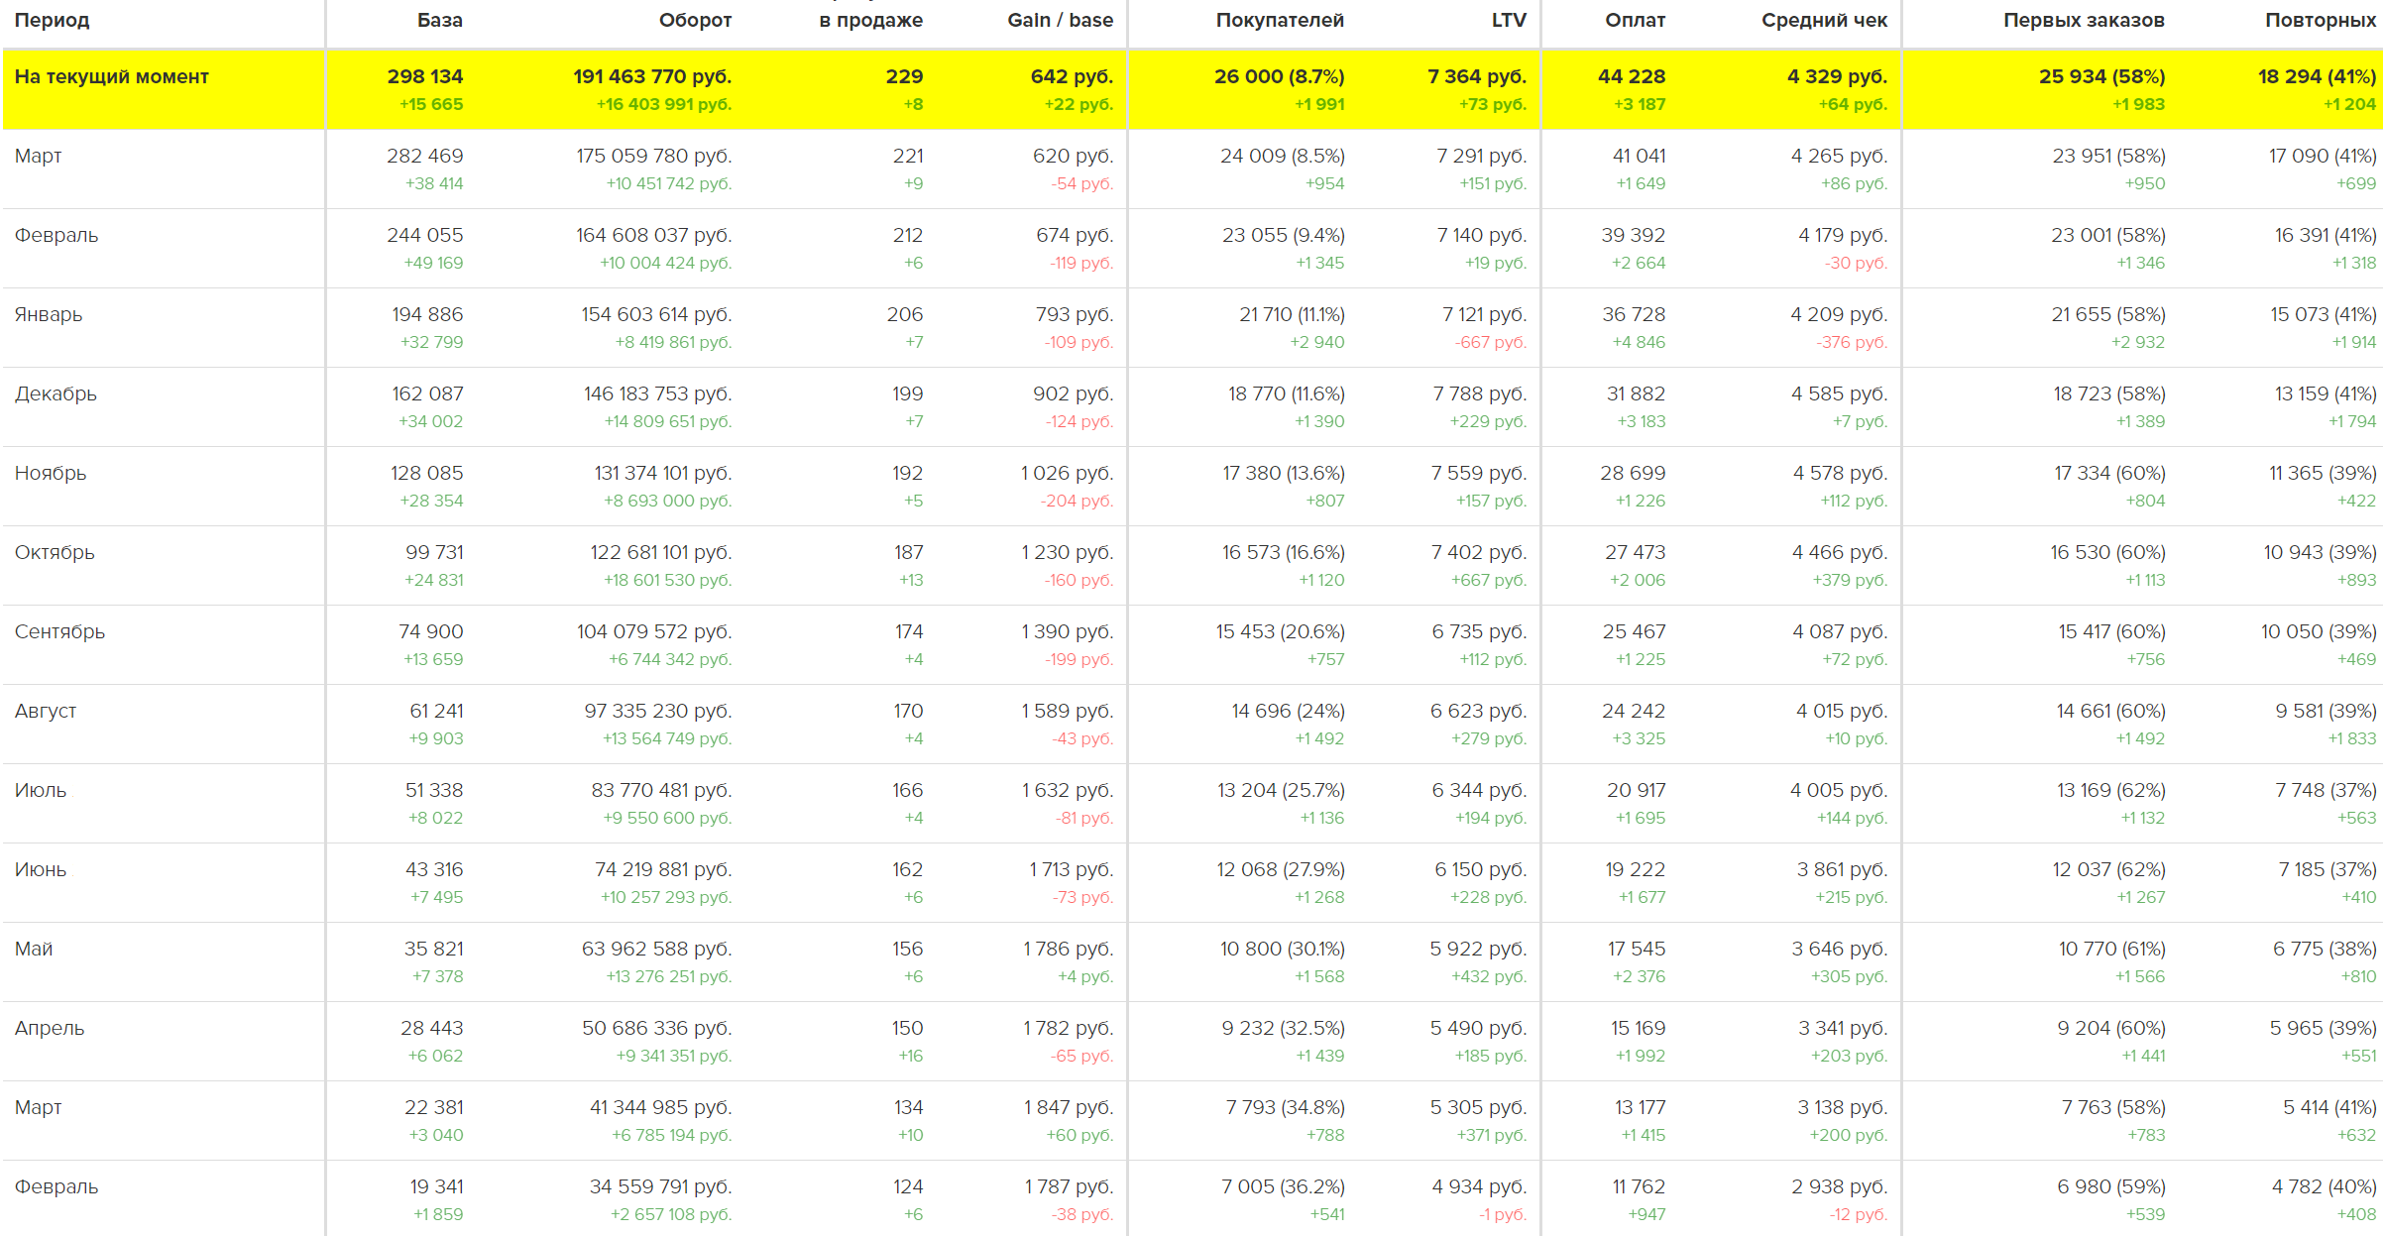Select the Ноябрь period row
This screenshot has width=2383, height=1236.
[x=51, y=473]
